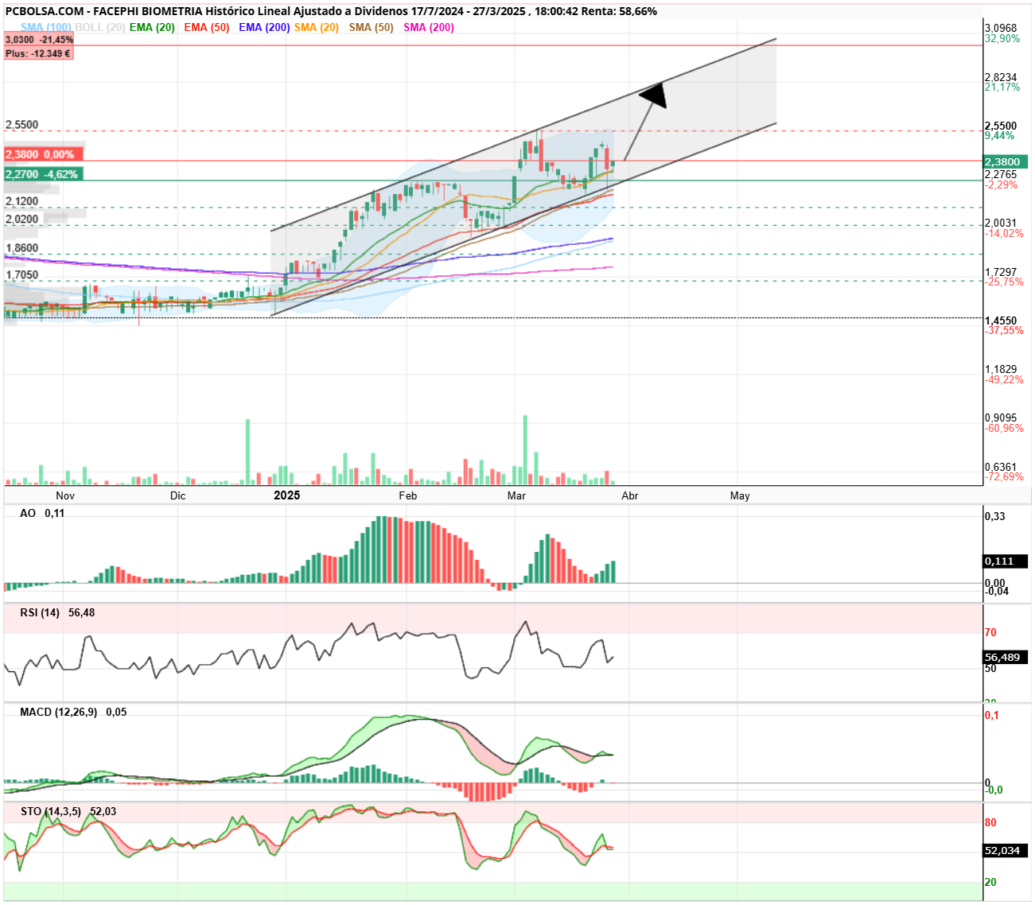Click the PCBOLSA.COM chart title
Screen dimensions: 1035x905
tap(331, 11)
